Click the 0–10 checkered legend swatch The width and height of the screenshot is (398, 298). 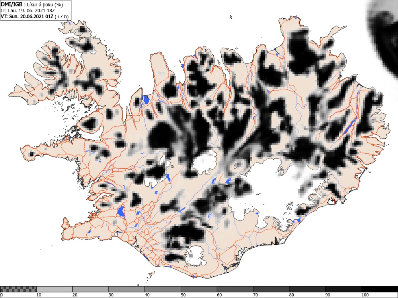pos(18,289)
